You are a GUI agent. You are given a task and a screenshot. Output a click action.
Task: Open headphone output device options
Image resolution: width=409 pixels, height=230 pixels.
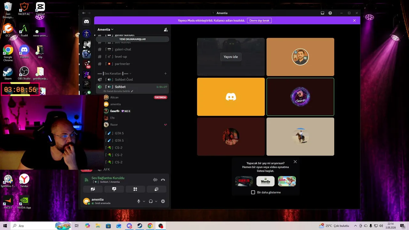pos(156,201)
